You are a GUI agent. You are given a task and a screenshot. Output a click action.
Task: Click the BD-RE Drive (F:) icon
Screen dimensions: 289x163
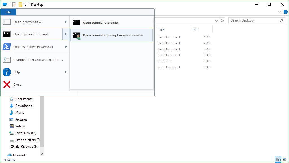[11, 147]
